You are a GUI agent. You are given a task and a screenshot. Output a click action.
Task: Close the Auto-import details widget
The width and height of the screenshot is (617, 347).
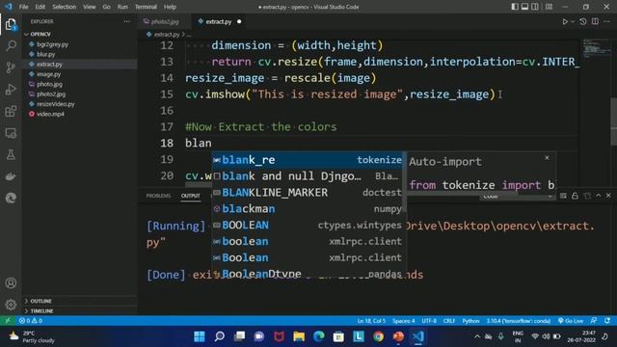point(547,158)
